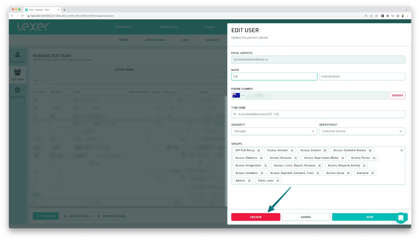Screen dimensions: 420x240
Task: Remove the API Test Group tag
Action: 259,150
